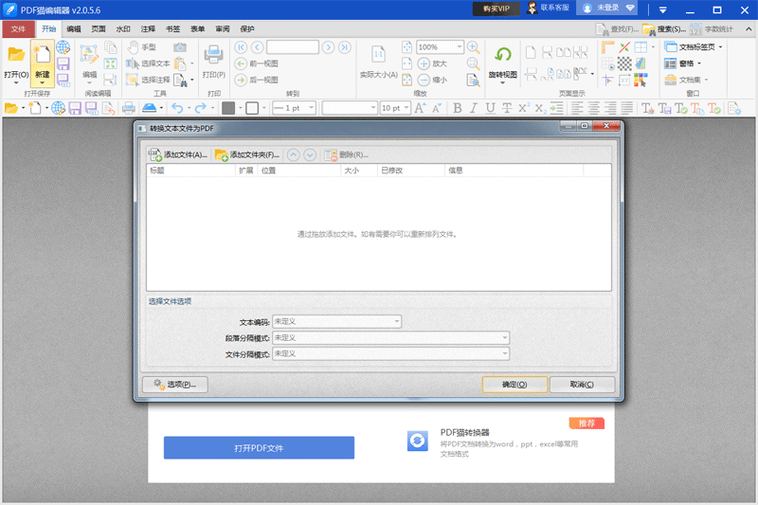Click the 购买VIP button
758x505 pixels.
pos(496,8)
